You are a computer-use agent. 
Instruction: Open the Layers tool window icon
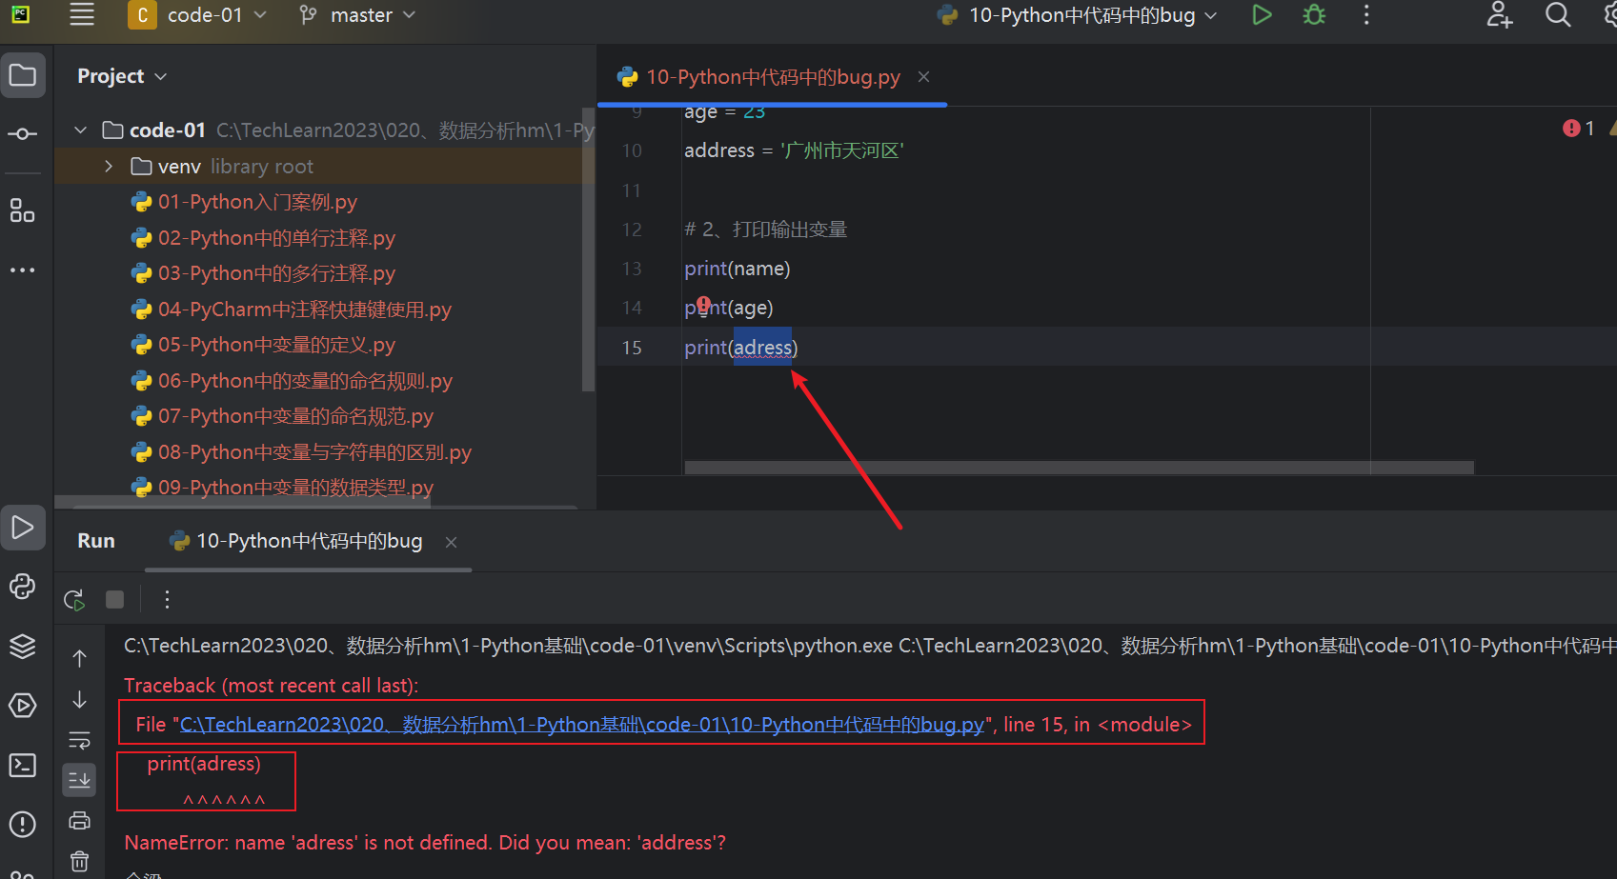(x=23, y=647)
